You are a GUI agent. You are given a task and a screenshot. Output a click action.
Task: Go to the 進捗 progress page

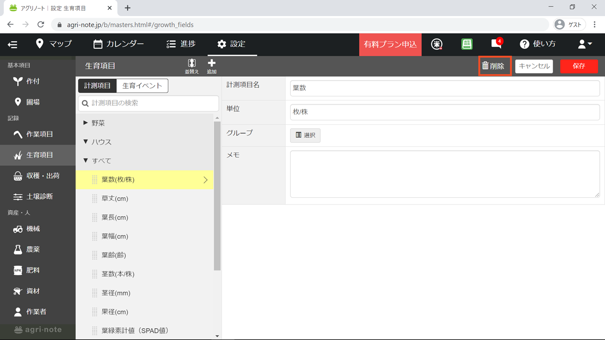point(181,44)
